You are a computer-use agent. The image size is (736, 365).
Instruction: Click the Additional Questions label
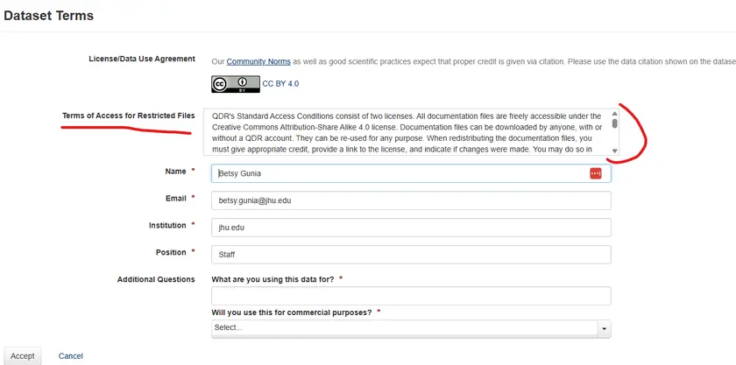pyautogui.click(x=156, y=279)
